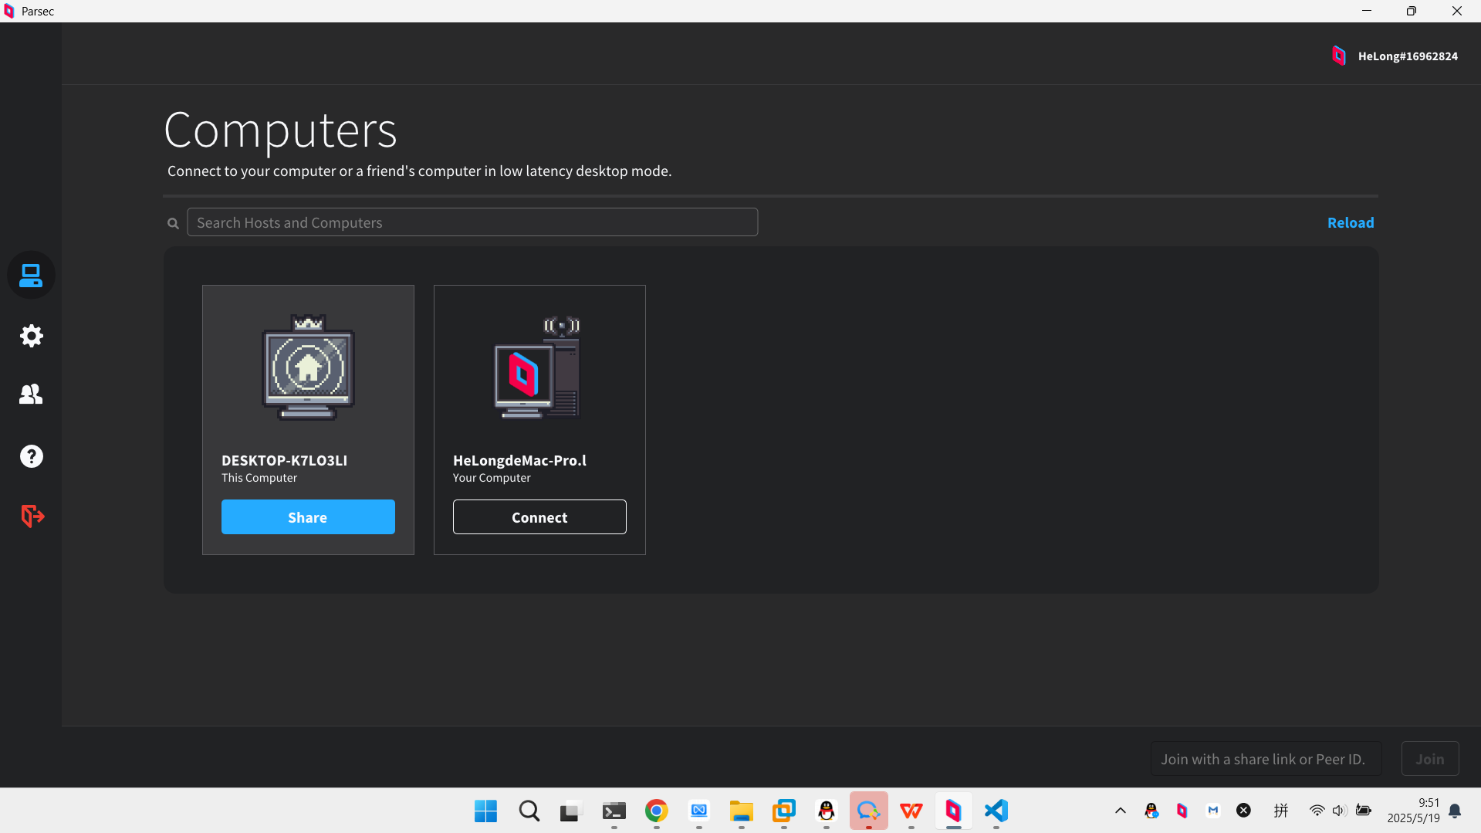Click the share link or Peer ID field
This screenshot has width=1481, height=833.
click(x=1266, y=759)
